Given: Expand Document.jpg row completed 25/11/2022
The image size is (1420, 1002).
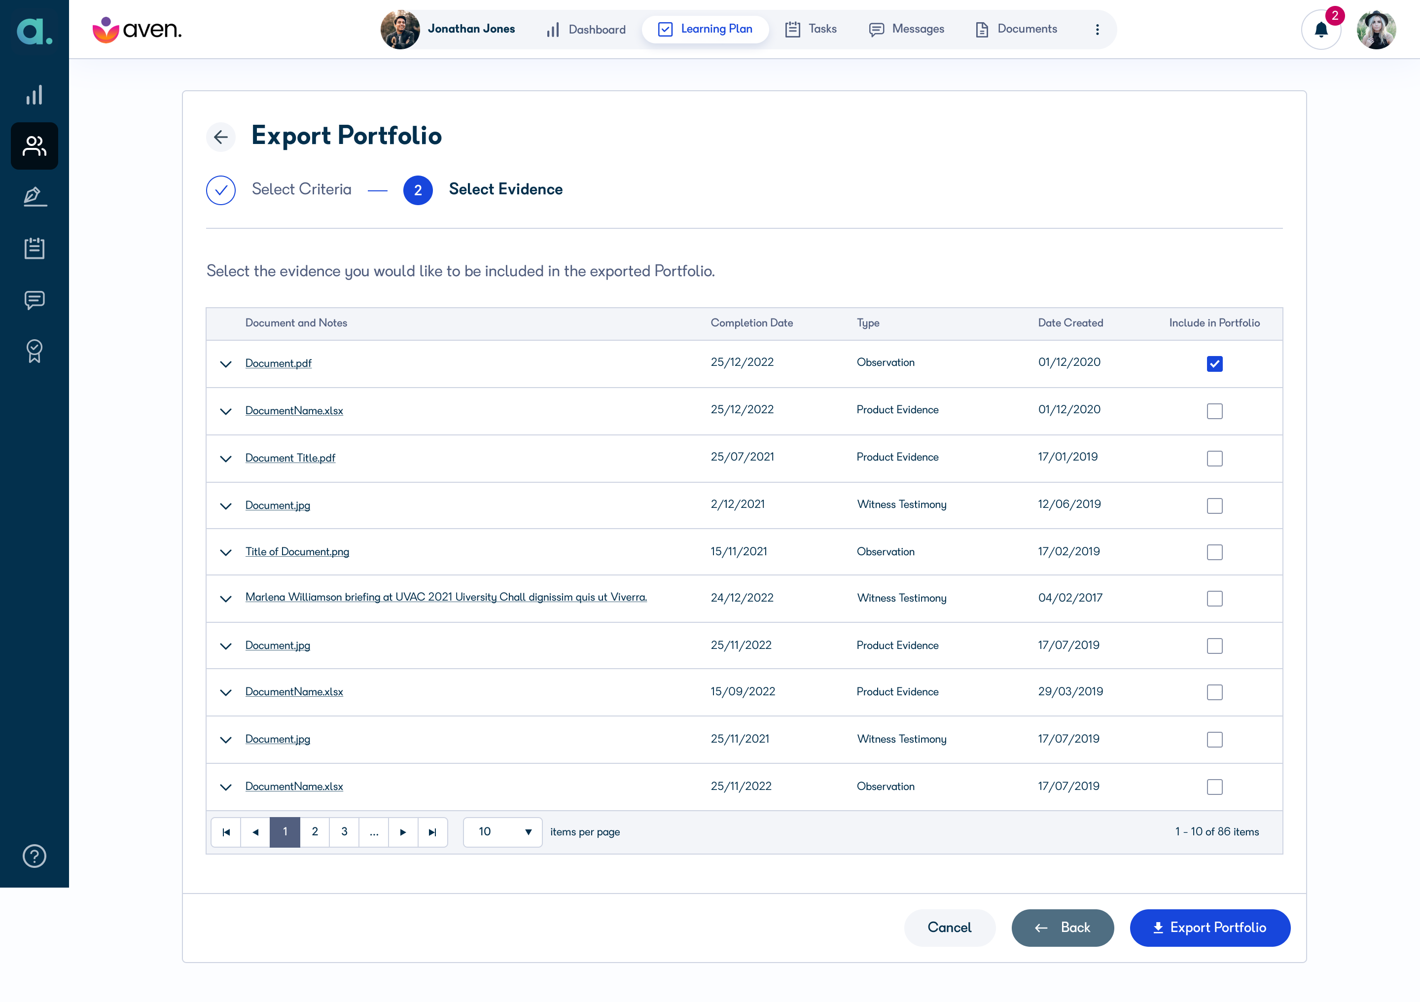Looking at the screenshot, I should (x=226, y=646).
